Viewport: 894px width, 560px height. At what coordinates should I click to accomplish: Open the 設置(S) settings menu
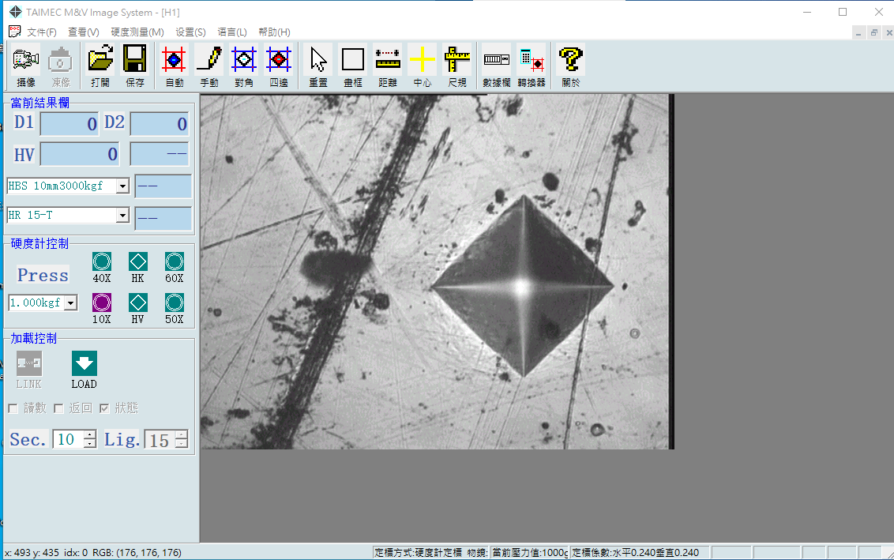(190, 32)
